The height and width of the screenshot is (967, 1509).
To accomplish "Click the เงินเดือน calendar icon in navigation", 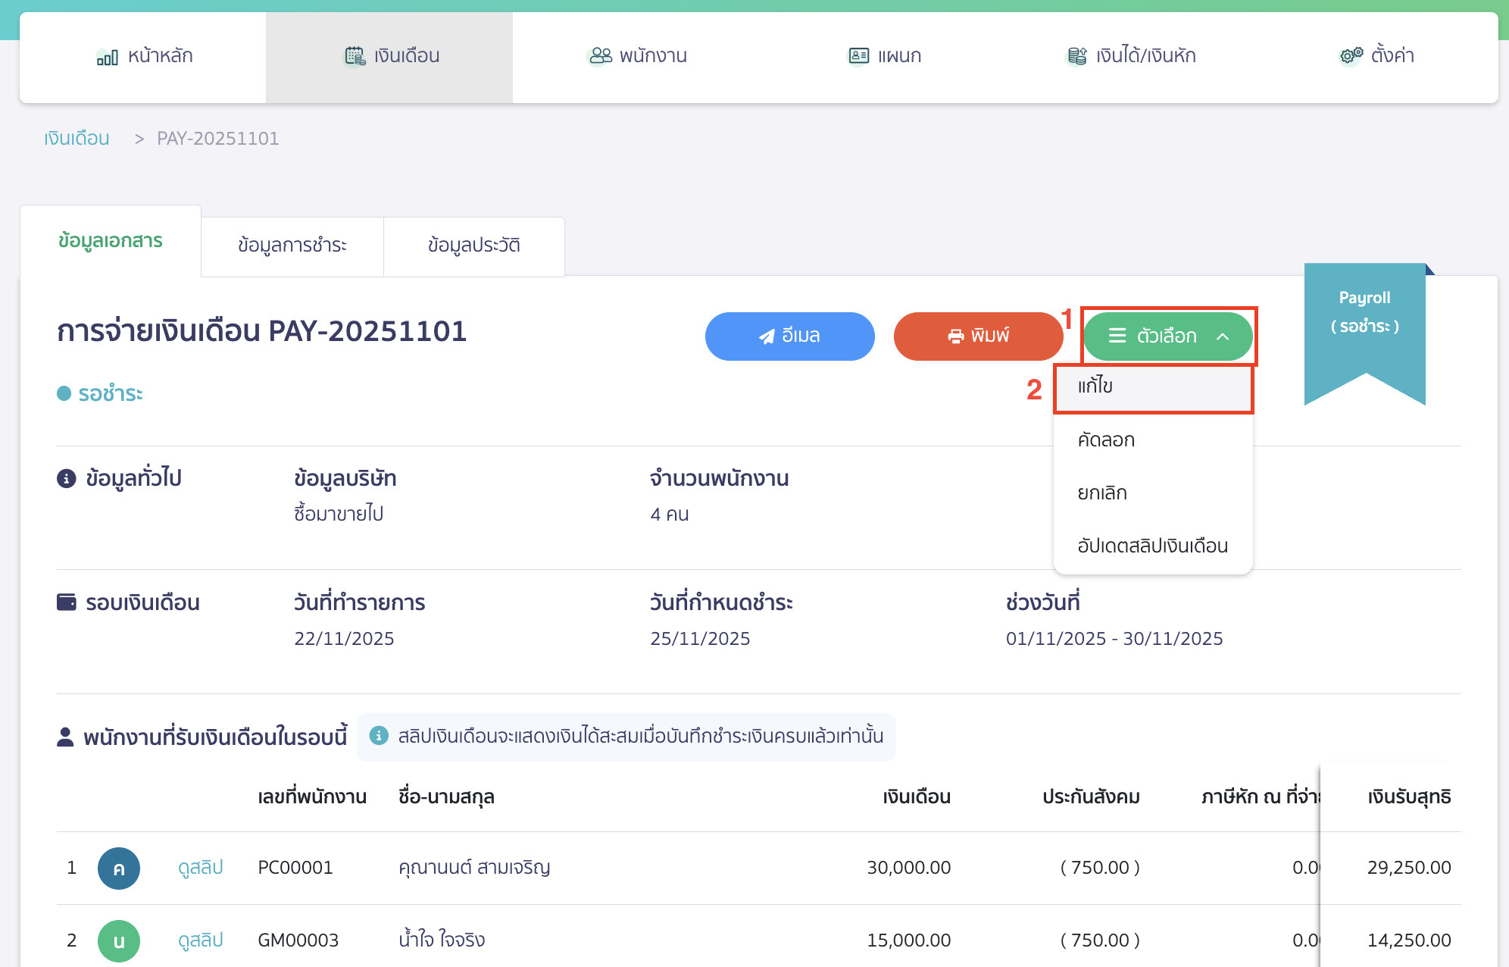I will pyautogui.click(x=355, y=56).
